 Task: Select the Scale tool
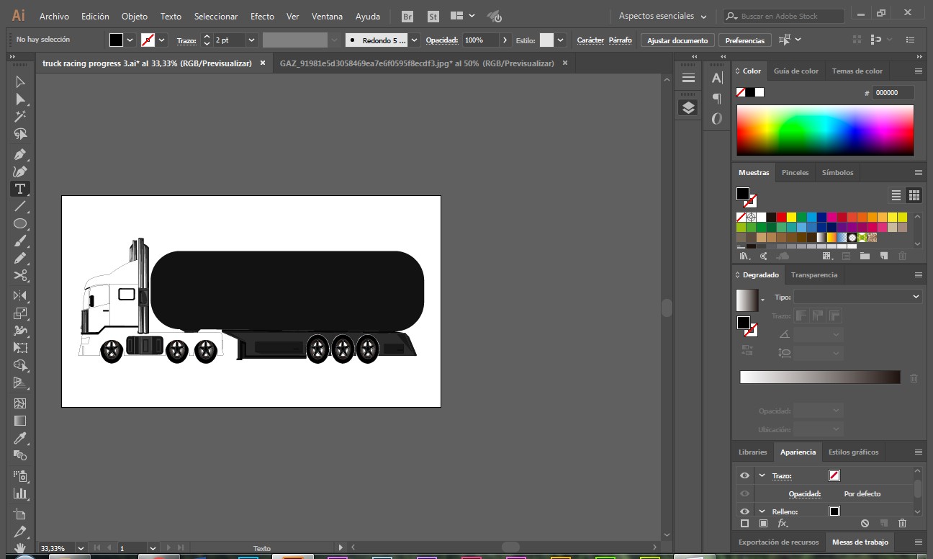click(x=20, y=313)
